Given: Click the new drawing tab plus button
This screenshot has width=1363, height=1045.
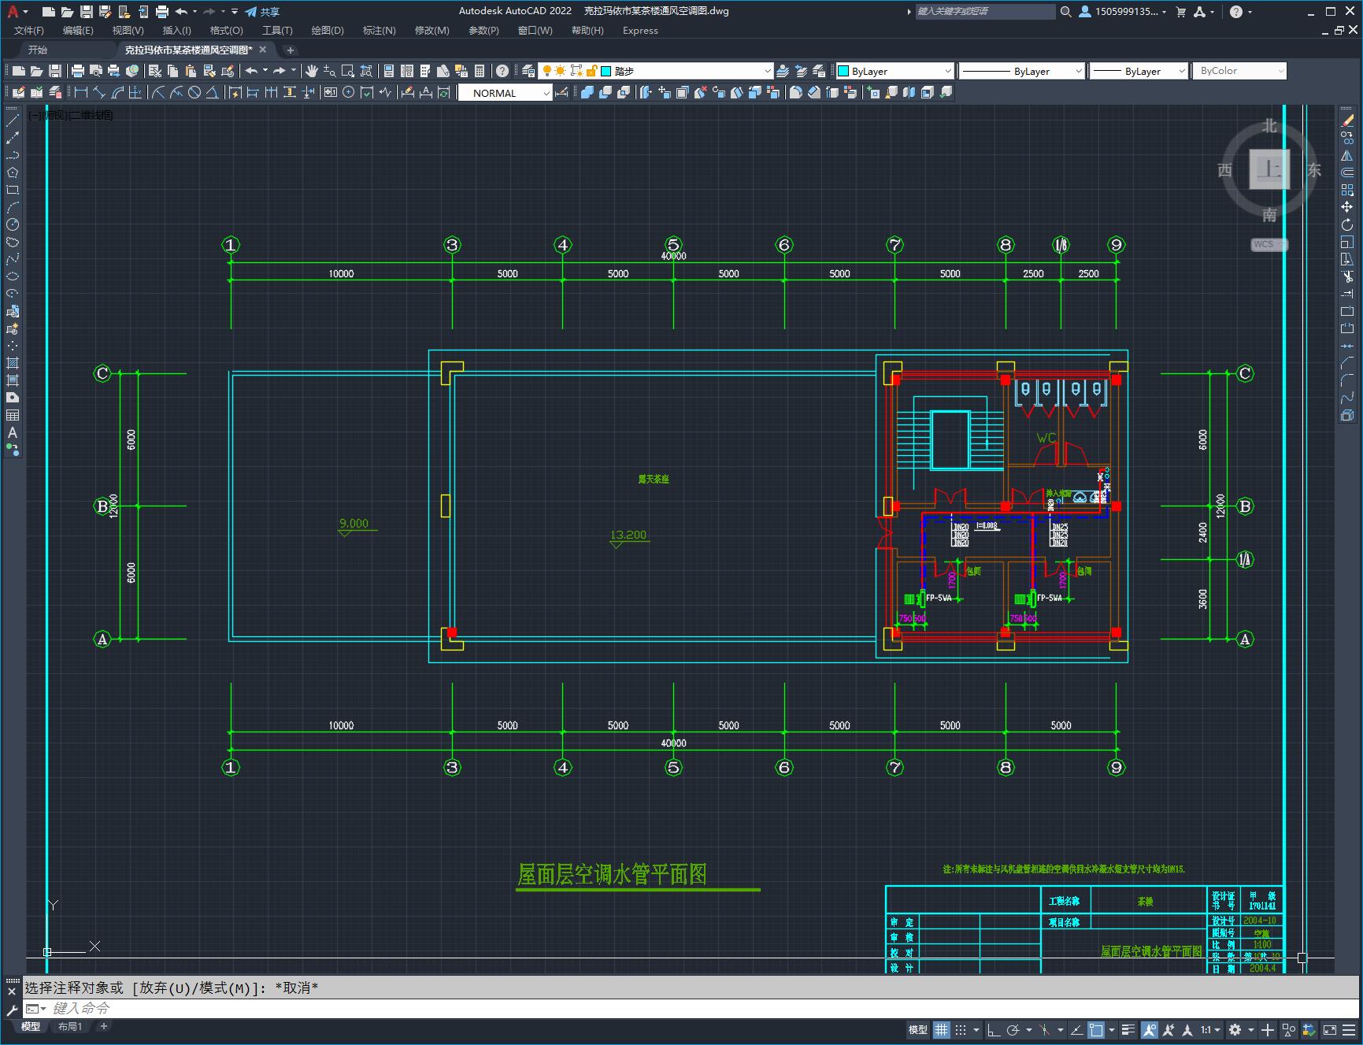Looking at the screenshot, I should (290, 50).
